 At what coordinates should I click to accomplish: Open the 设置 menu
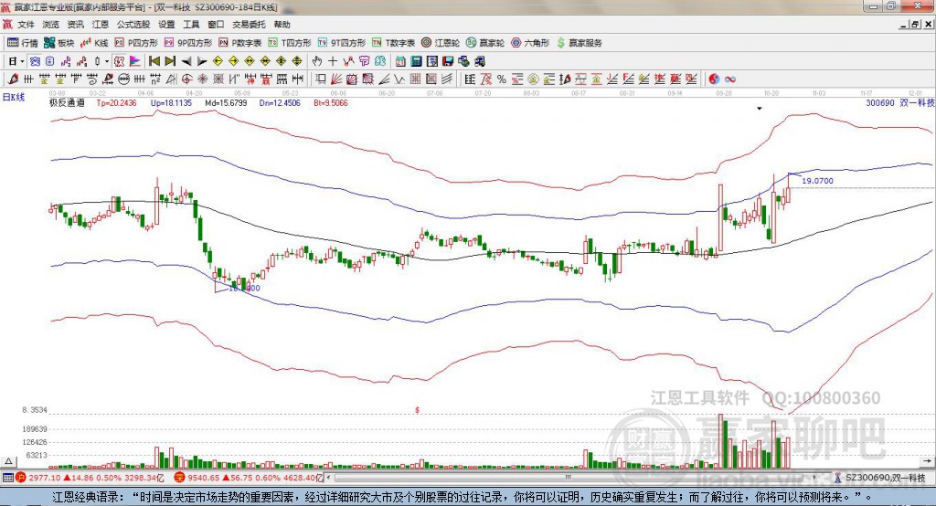point(166,25)
